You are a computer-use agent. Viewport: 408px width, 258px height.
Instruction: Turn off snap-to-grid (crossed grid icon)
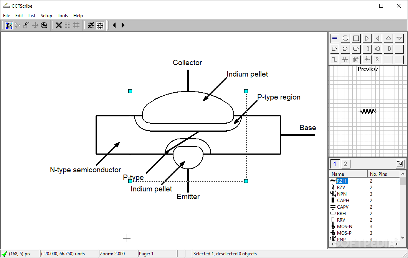click(91, 25)
